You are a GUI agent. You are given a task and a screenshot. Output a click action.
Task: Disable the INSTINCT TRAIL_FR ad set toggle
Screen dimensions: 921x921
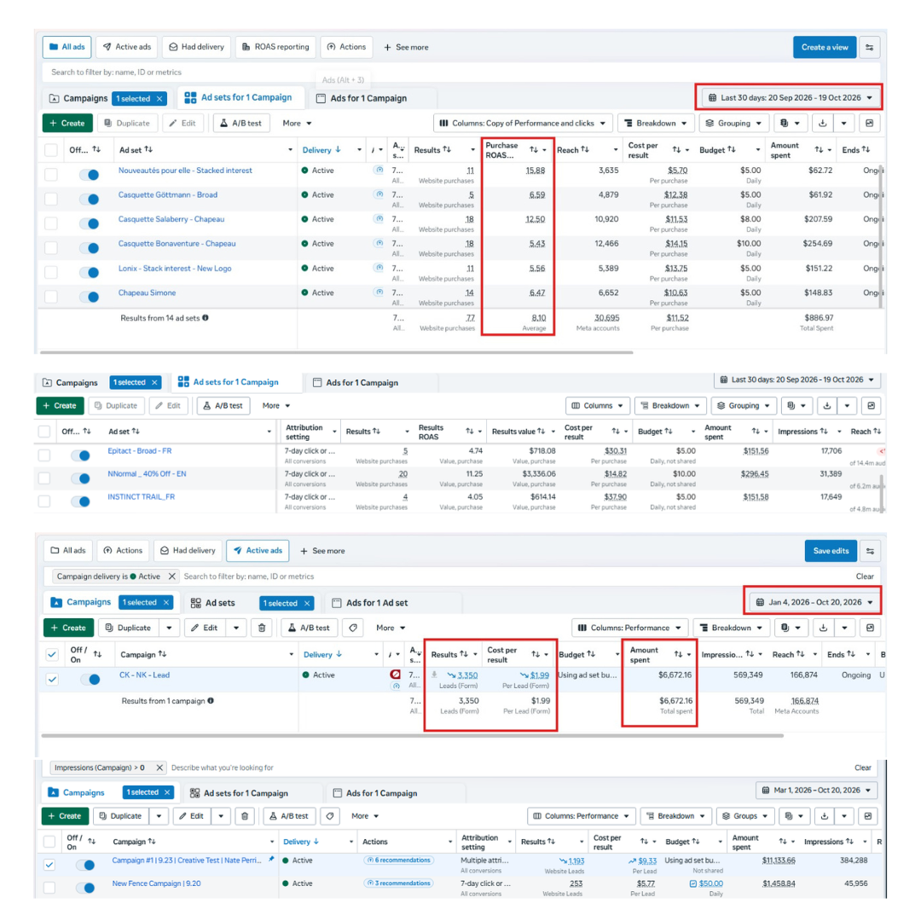pyautogui.click(x=80, y=501)
